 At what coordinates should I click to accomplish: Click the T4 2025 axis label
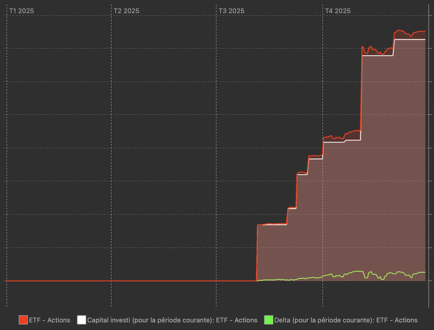[x=337, y=11]
